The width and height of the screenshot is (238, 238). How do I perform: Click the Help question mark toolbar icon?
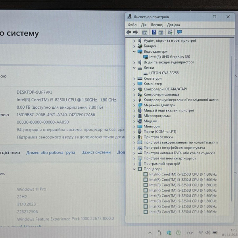(x=154, y=32)
